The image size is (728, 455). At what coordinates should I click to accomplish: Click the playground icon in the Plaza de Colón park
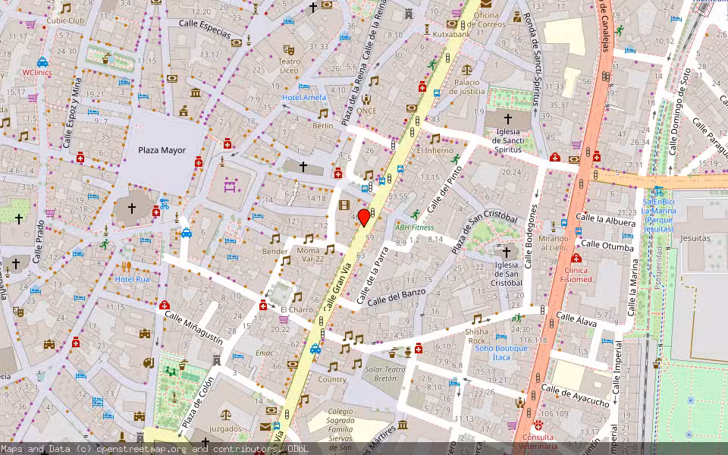pyautogui.click(x=171, y=371)
